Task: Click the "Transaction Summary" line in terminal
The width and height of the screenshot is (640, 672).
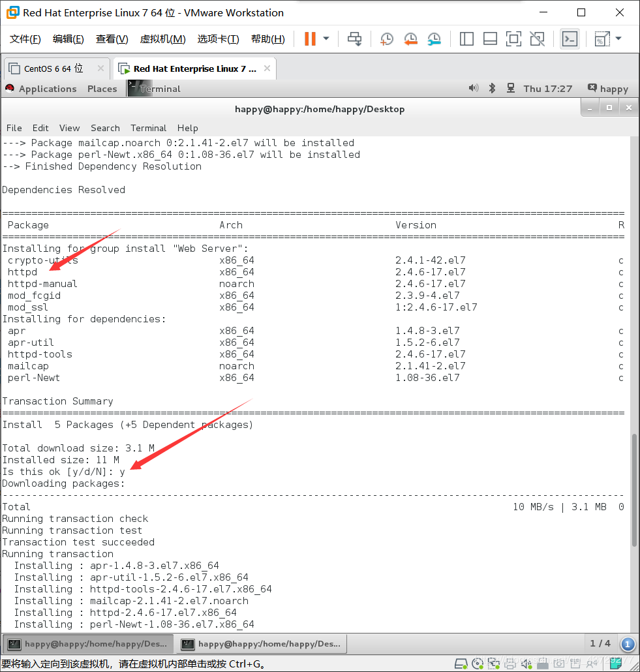Action: click(58, 401)
